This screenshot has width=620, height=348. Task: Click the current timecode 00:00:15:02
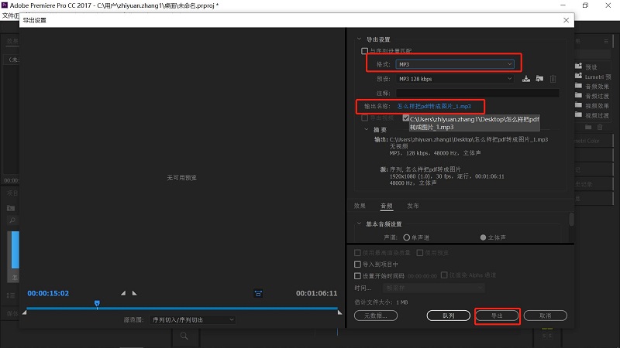click(x=48, y=293)
